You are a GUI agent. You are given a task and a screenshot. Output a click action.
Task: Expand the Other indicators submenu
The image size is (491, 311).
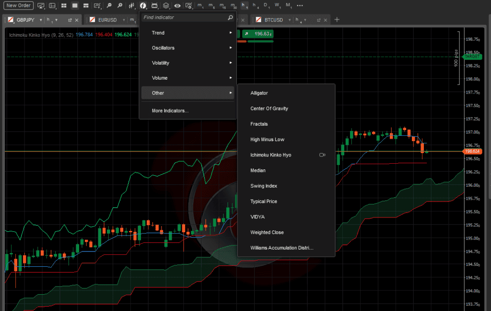click(x=187, y=93)
